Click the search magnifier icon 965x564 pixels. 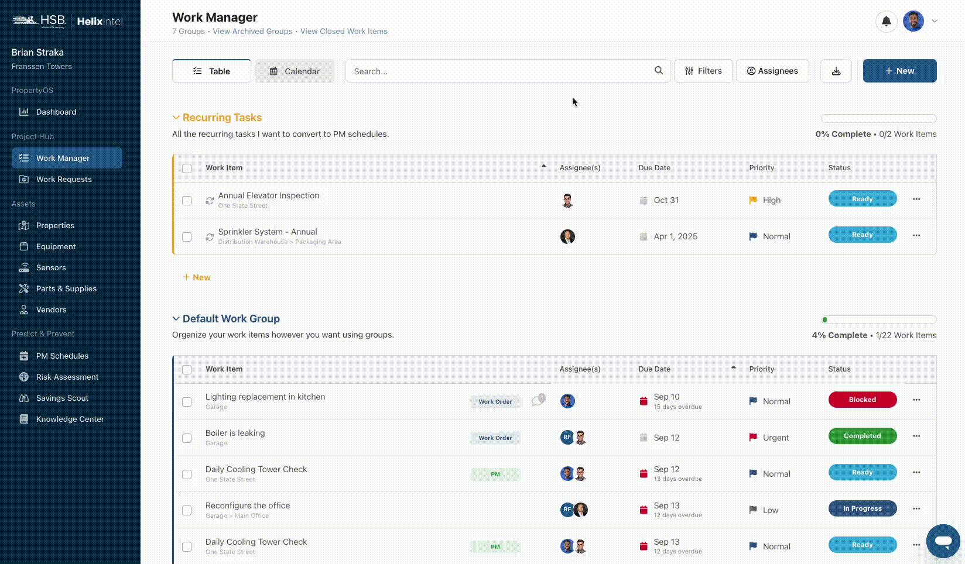[x=659, y=70]
